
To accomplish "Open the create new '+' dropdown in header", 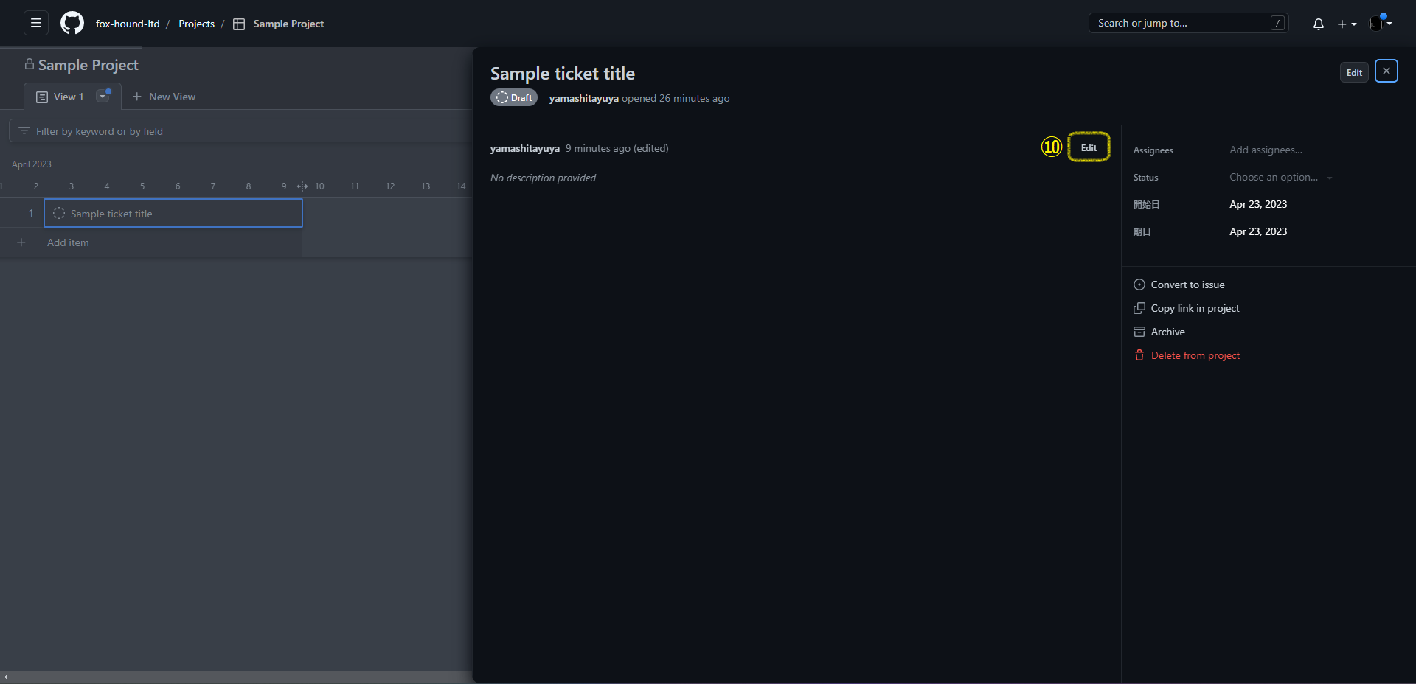I will pos(1345,24).
